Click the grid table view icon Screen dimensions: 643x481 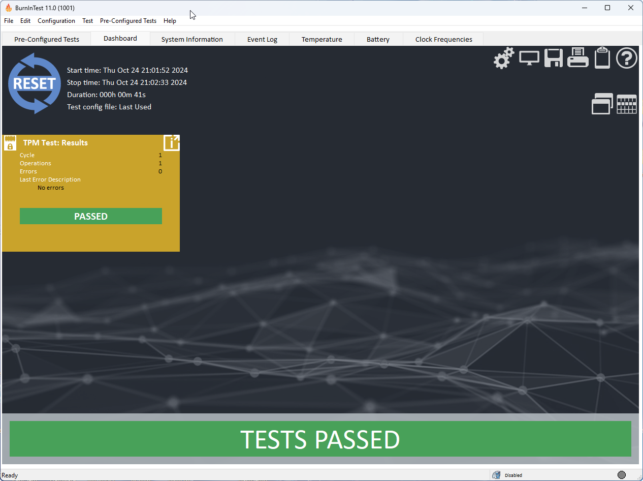[627, 104]
